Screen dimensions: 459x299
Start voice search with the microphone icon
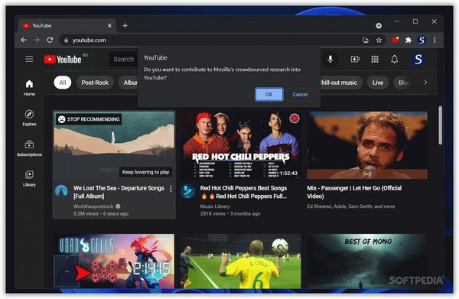tap(330, 60)
